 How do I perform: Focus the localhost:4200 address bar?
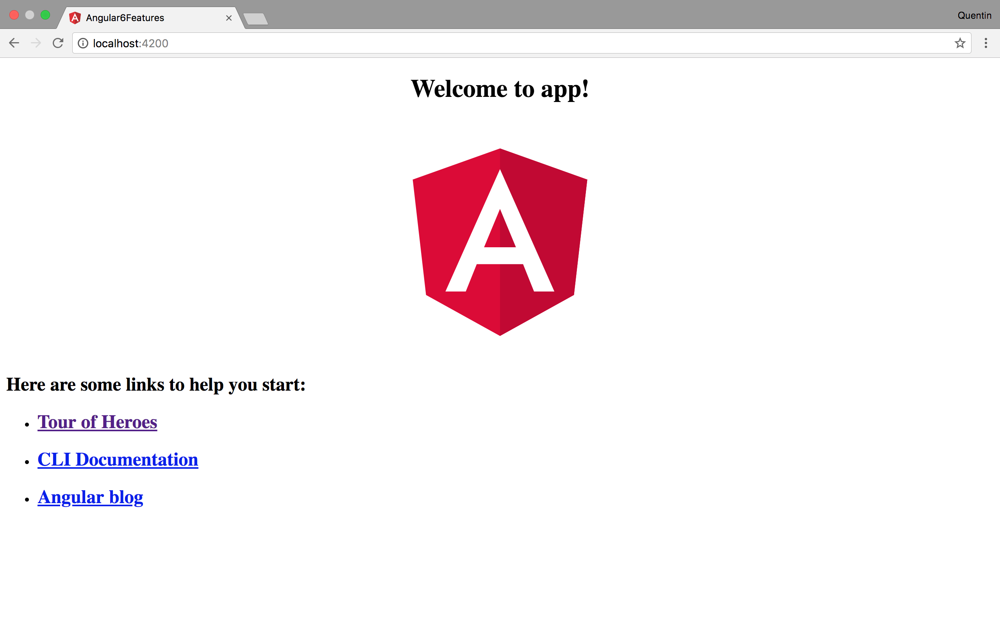[x=496, y=43]
